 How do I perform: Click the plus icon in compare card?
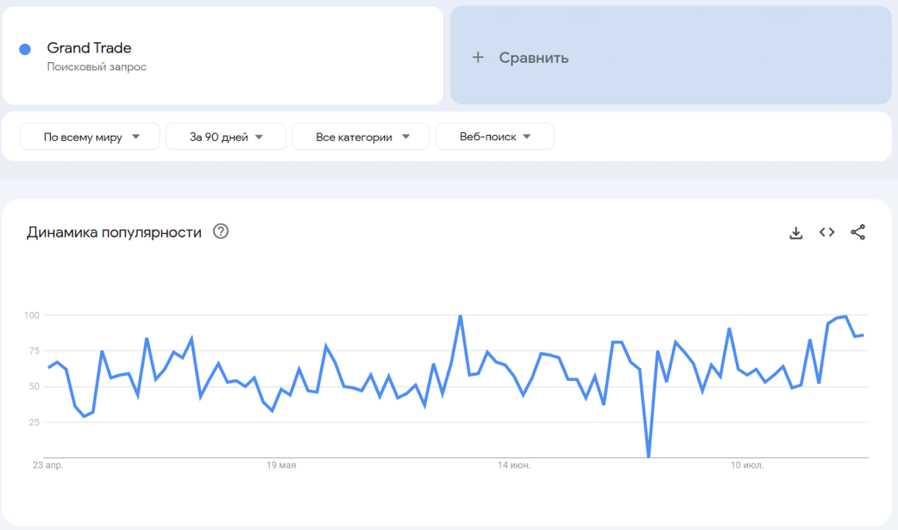tap(478, 57)
